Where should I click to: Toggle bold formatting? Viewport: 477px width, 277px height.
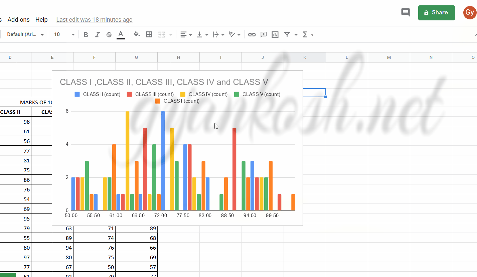coord(86,34)
